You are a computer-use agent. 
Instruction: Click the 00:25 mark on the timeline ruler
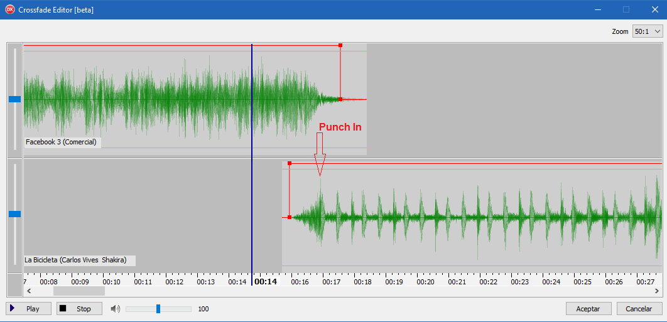(x=582, y=282)
